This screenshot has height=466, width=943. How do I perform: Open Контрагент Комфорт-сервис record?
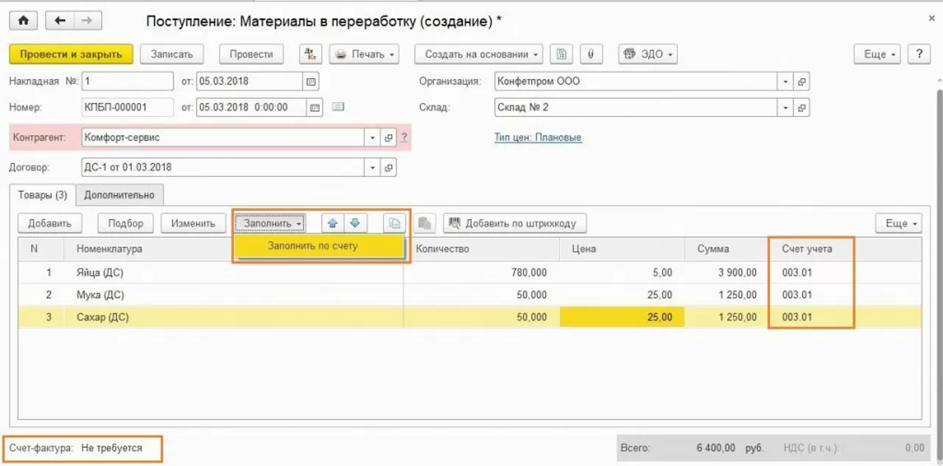[x=388, y=137]
